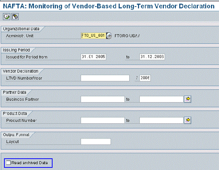Click the Business Partner from field
Image resolution: width=219 pixels, height=170 pixels.
pos(103,99)
